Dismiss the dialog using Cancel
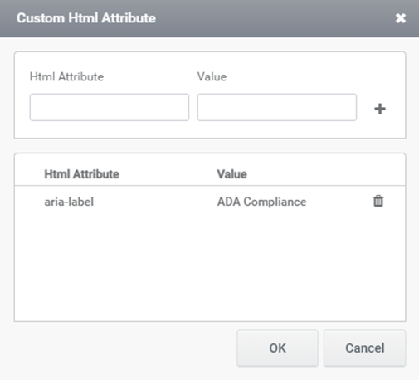Screen dimensions: 419x380 pyautogui.click(x=365, y=348)
